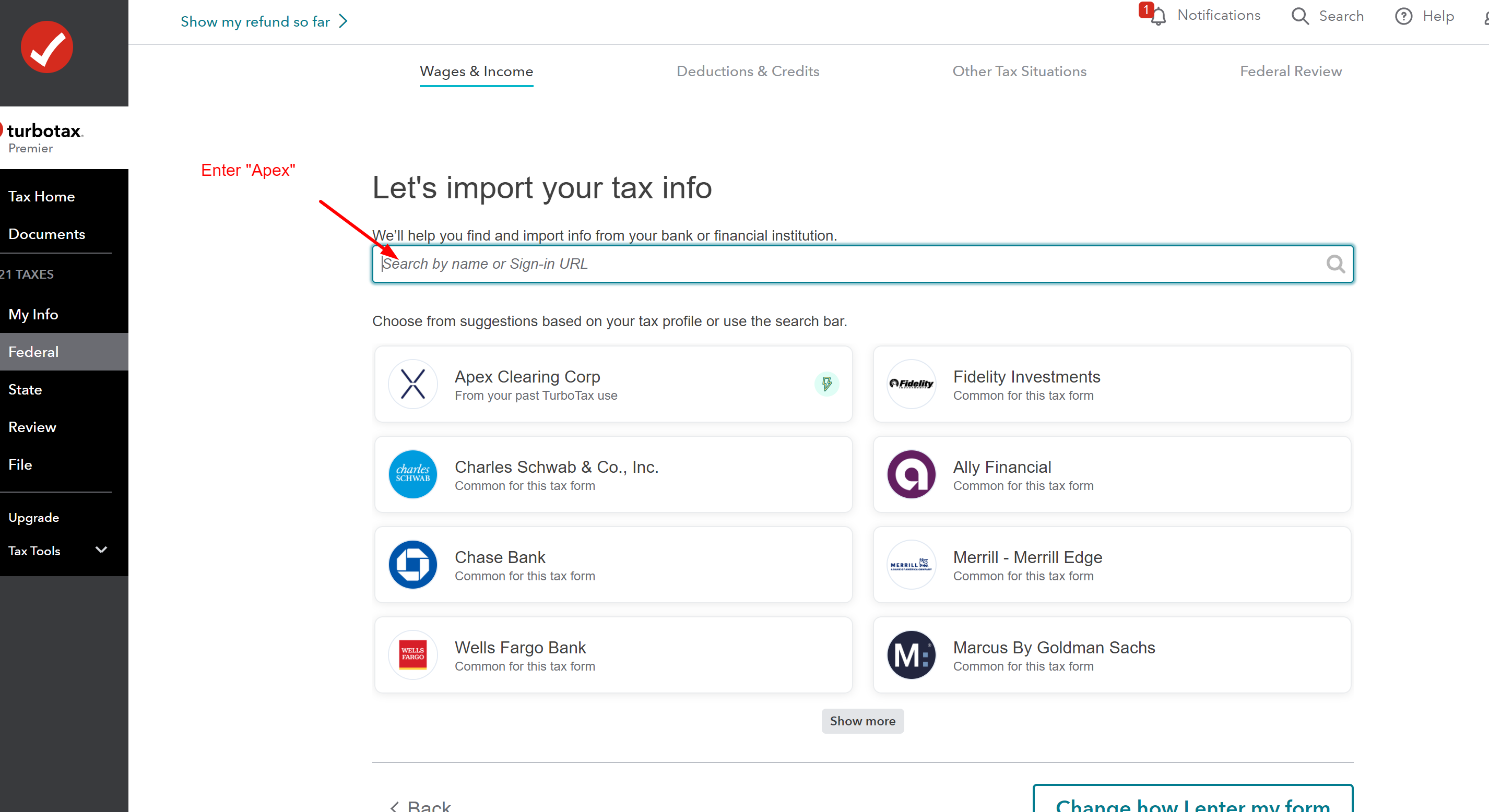Open the top bar Help icon

point(1403,16)
